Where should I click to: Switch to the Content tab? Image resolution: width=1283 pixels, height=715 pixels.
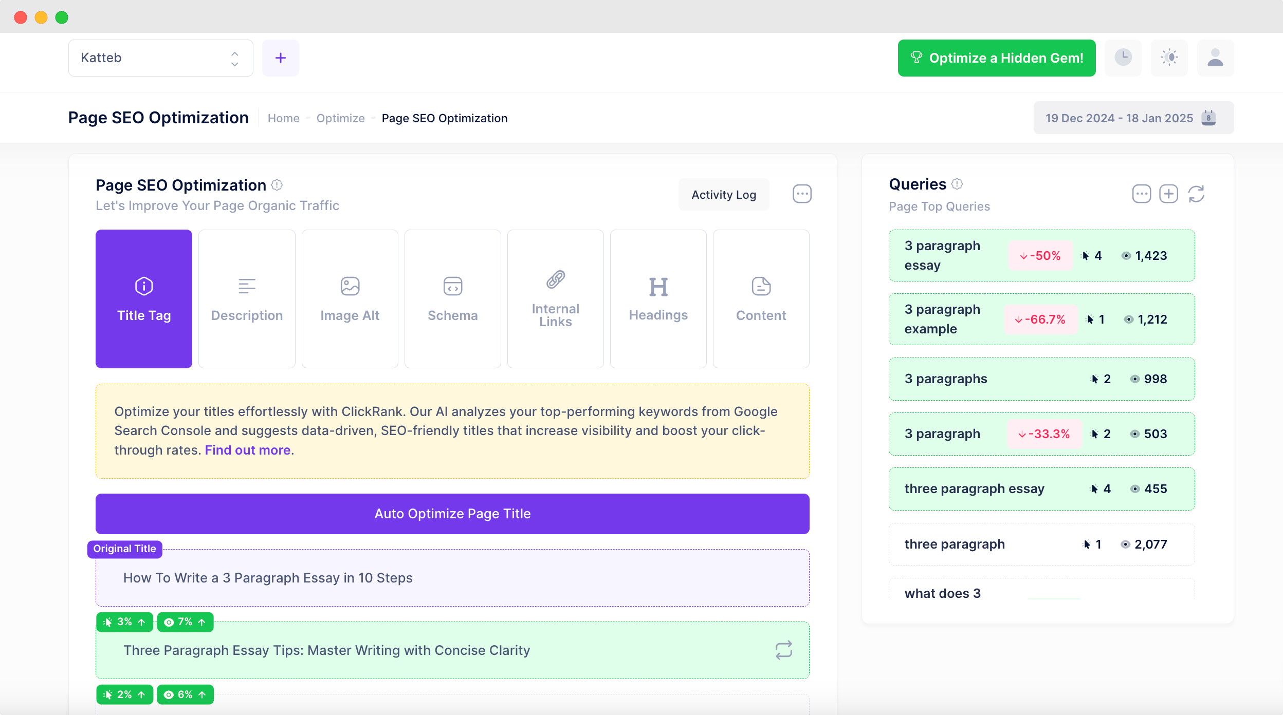(x=761, y=299)
